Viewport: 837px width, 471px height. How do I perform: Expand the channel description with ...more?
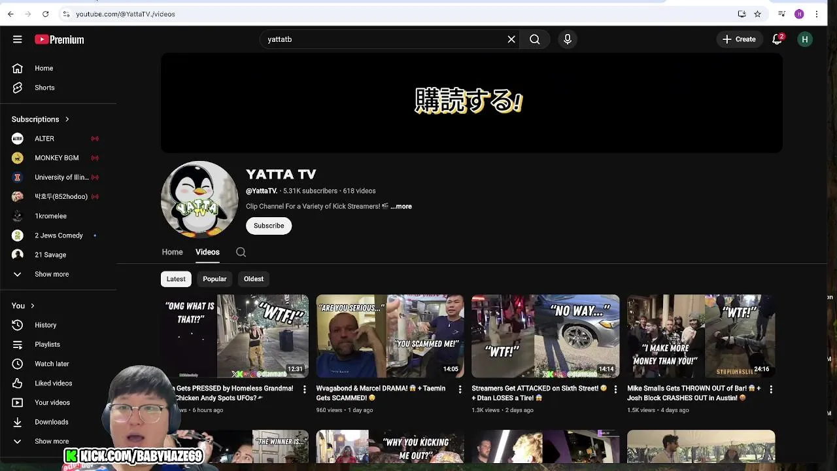[x=401, y=206]
